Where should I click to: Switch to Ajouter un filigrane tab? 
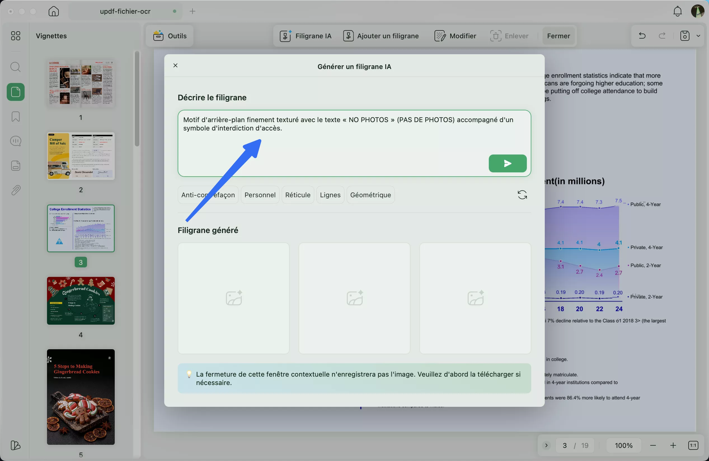pyautogui.click(x=381, y=36)
